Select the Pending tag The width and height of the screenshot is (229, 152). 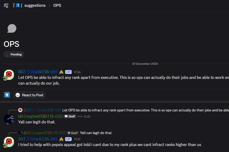[14, 54]
